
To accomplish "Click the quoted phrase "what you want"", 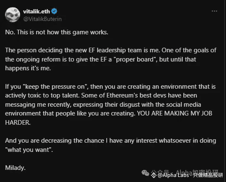I will click(x=28, y=150).
